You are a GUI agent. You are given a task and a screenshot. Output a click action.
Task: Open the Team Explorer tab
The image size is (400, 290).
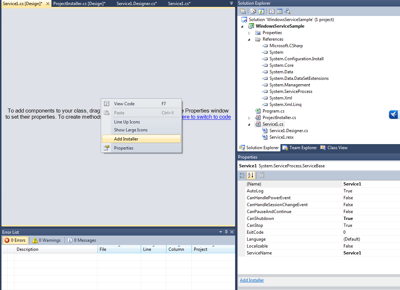300,148
